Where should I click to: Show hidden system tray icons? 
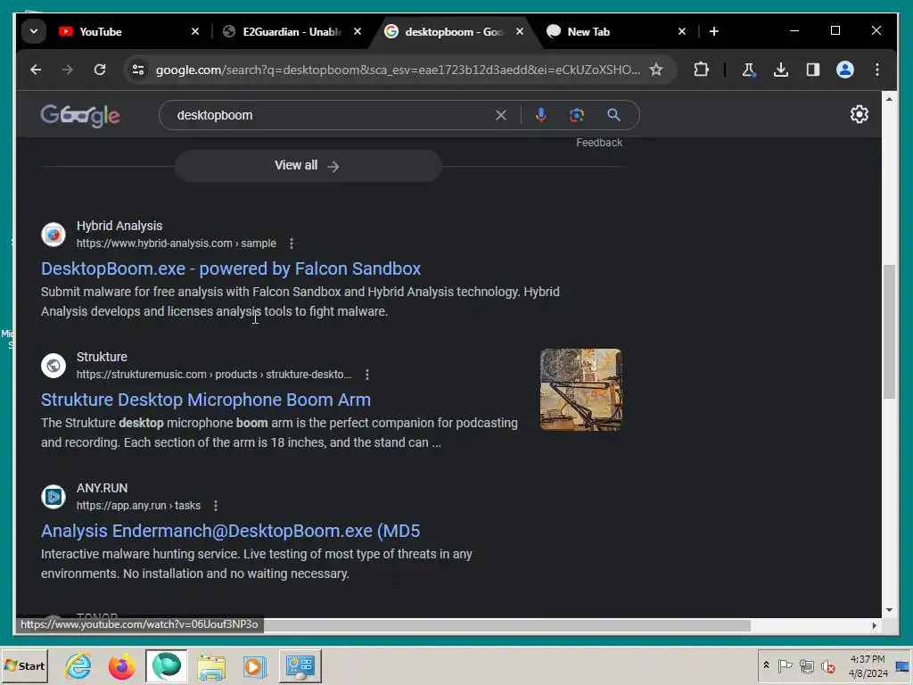click(x=766, y=665)
